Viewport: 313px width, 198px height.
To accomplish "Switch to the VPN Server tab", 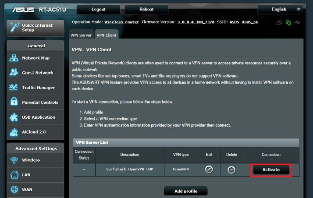I will click(x=81, y=35).
